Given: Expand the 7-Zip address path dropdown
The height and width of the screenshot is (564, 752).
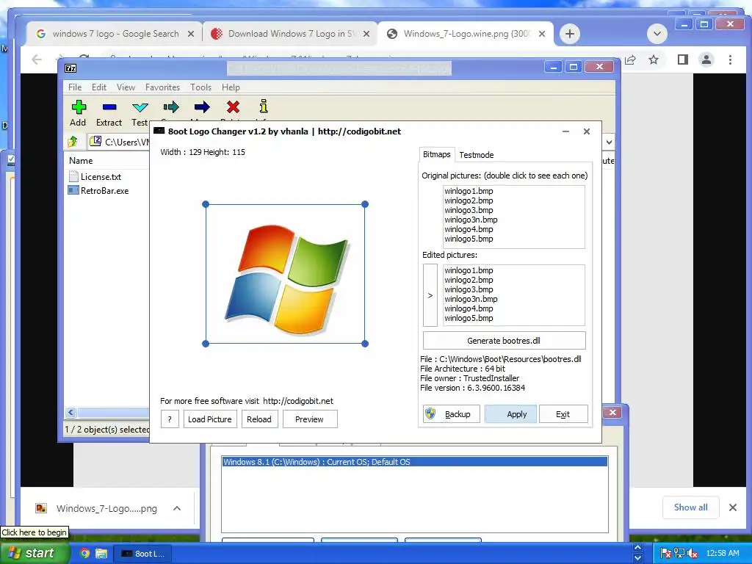Looking at the screenshot, I should click(x=609, y=142).
